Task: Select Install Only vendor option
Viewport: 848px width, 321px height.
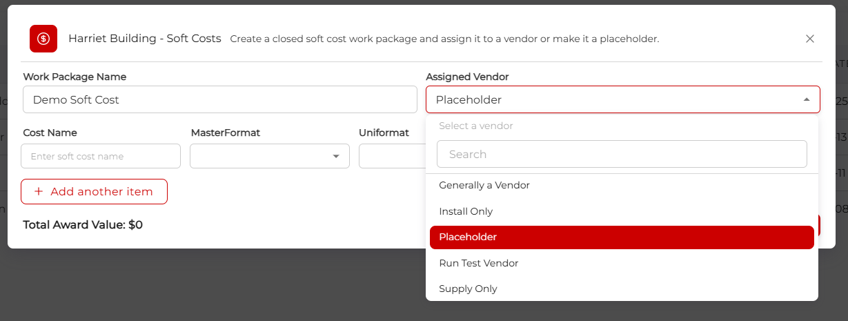Action: tap(622, 211)
